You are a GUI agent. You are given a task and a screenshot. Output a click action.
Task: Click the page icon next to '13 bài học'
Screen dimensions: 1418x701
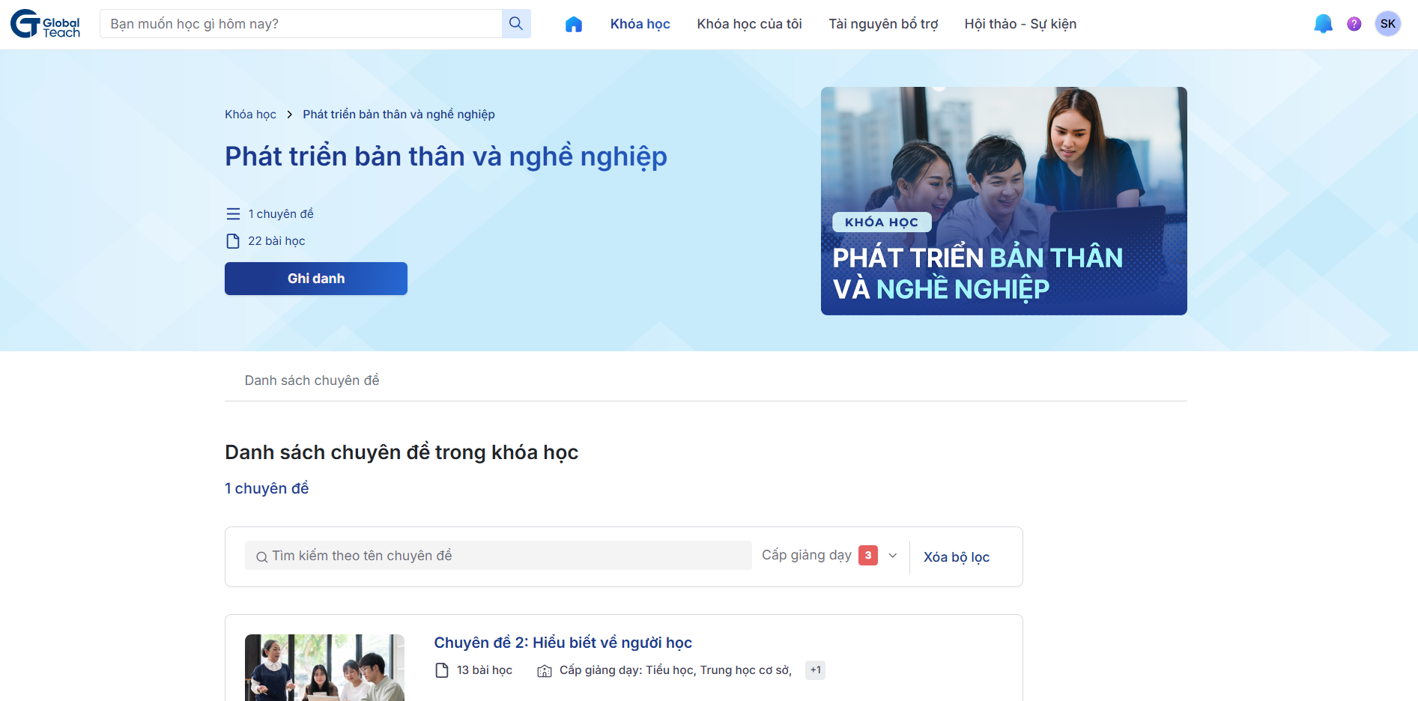440,670
